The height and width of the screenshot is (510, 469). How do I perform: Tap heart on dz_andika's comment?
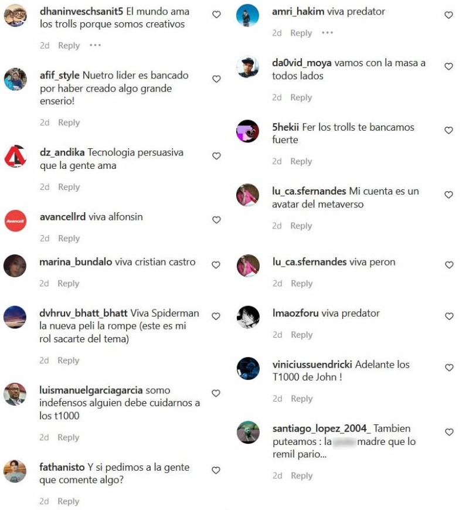(x=216, y=156)
